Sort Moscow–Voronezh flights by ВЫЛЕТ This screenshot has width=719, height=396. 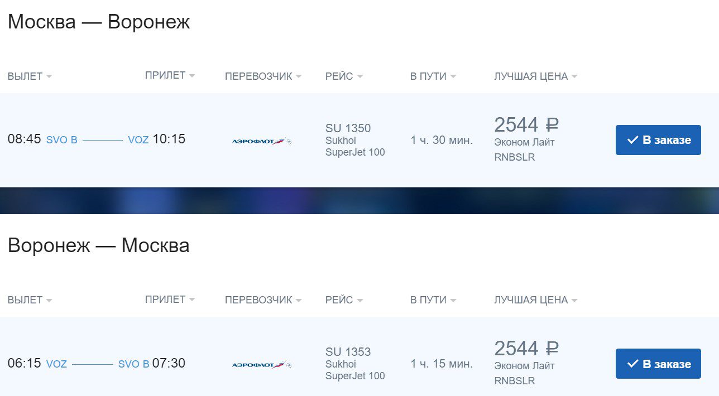[x=30, y=76]
